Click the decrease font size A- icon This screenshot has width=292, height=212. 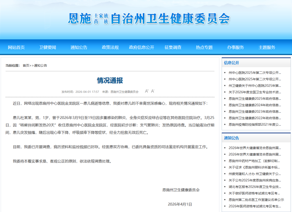click(x=153, y=91)
